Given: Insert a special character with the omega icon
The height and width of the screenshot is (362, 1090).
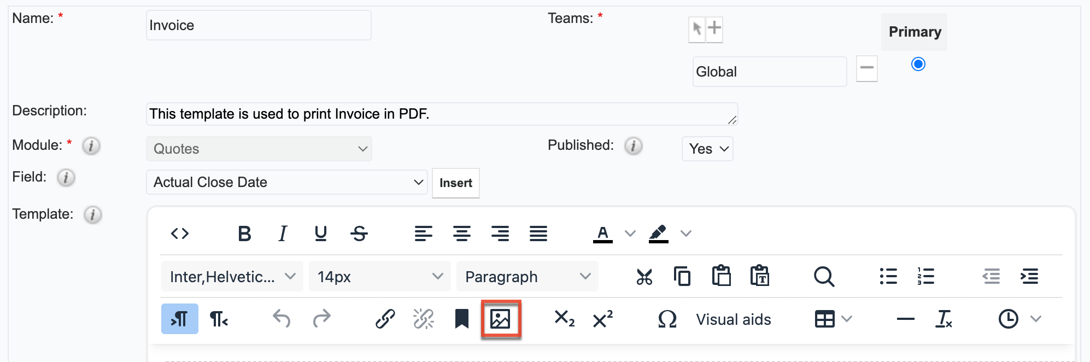Looking at the screenshot, I should 667,319.
